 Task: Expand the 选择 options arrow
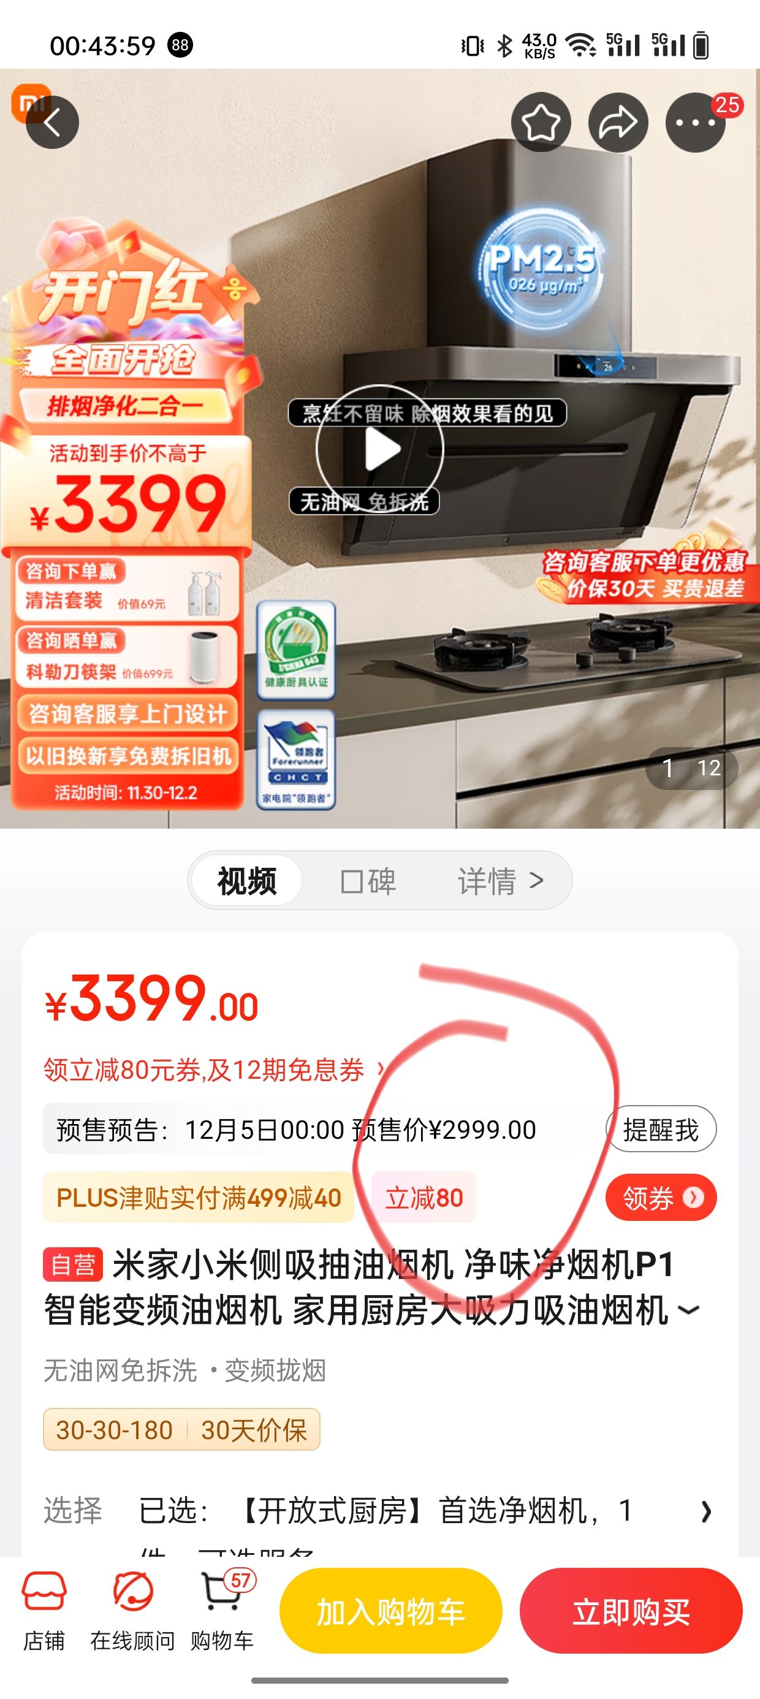(706, 1511)
